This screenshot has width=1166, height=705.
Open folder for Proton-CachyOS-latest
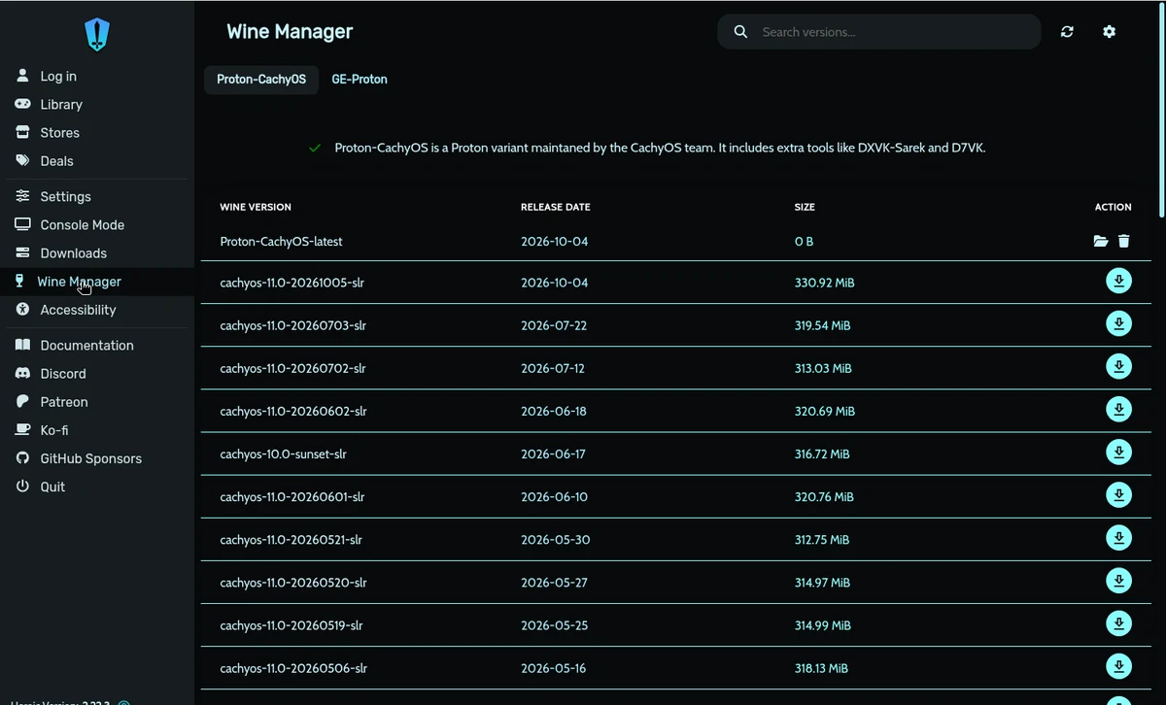(1101, 241)
